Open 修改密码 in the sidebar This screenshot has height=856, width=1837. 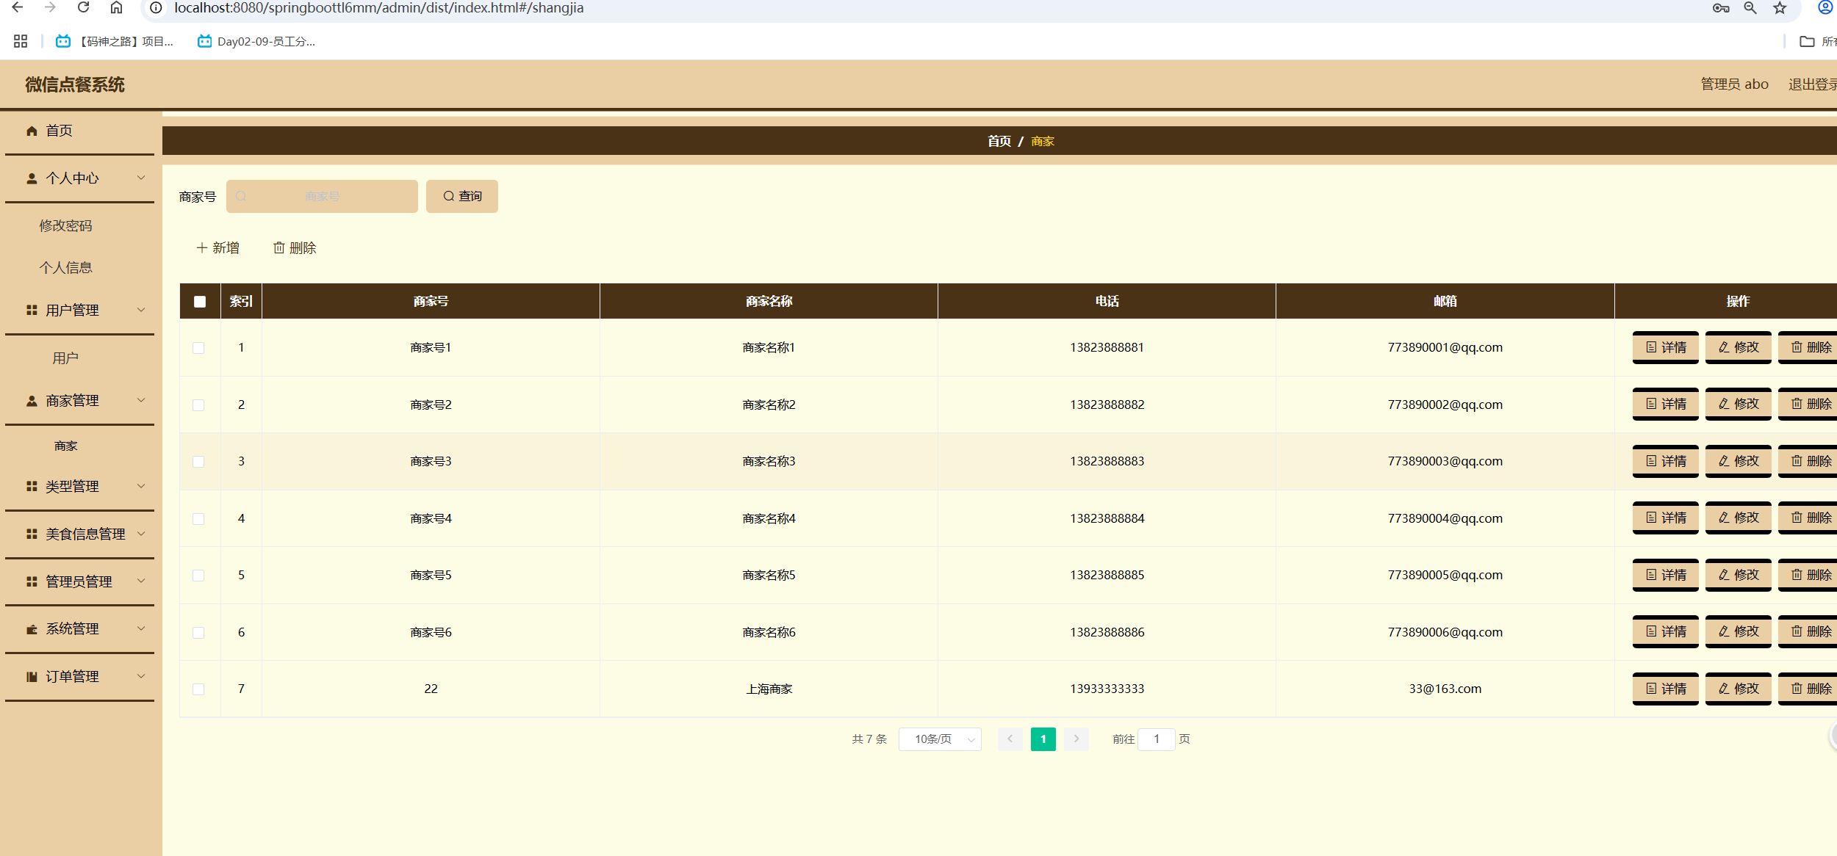tap(66, 225)
